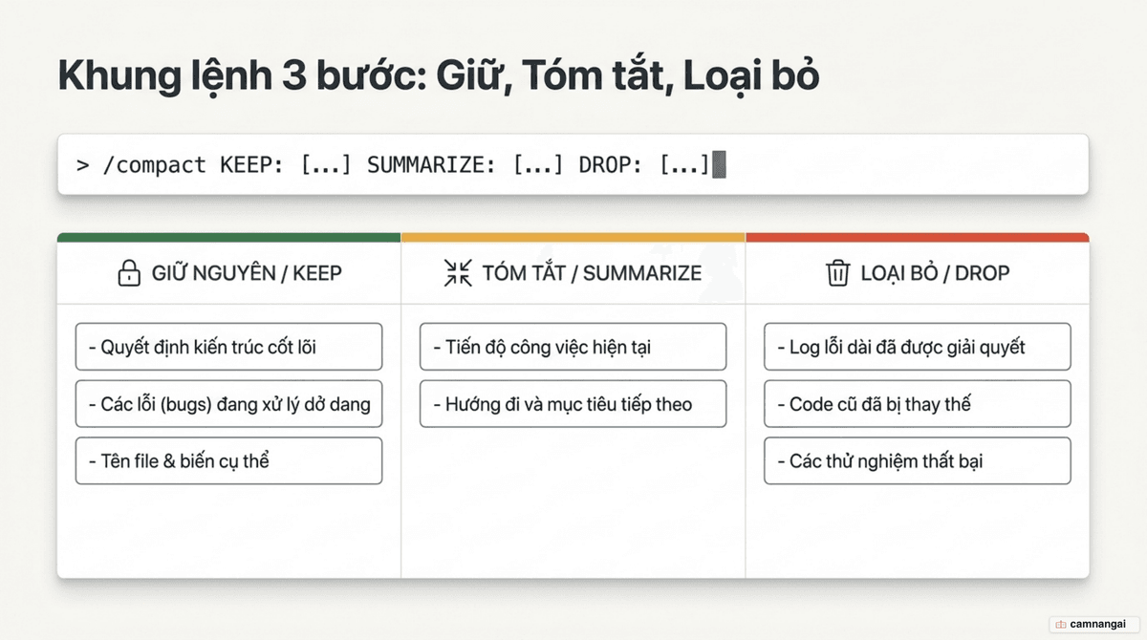
Task: Open the TÓM TẮT / SUMMARIZE column header
Action: click(573, 273)
